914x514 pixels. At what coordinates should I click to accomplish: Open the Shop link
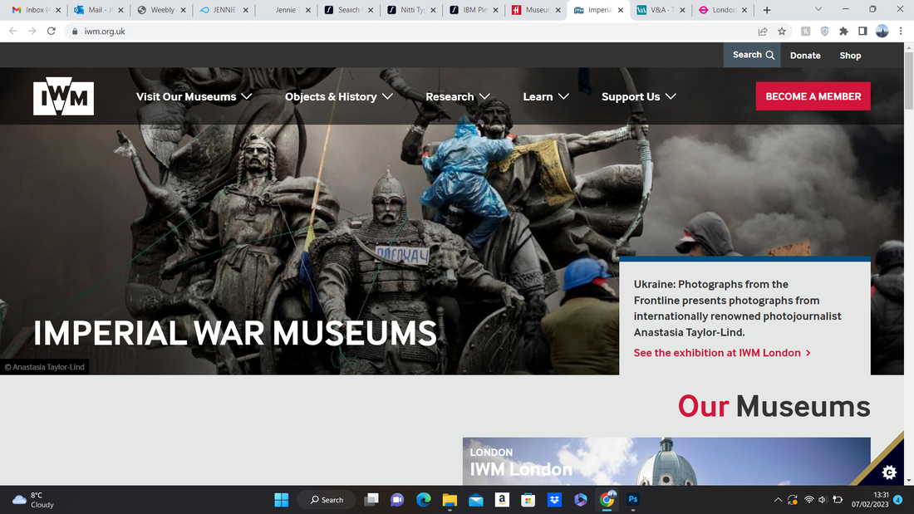(850, 56)
